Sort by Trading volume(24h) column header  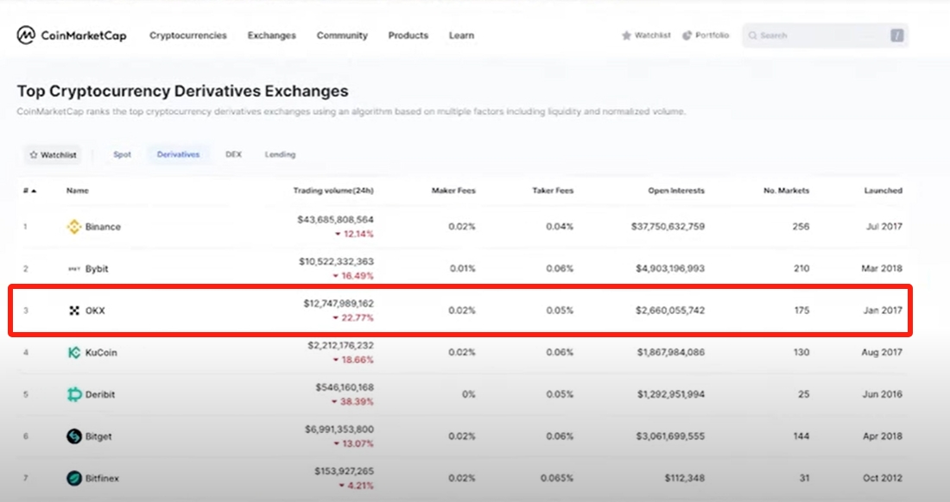click(334, 191)
